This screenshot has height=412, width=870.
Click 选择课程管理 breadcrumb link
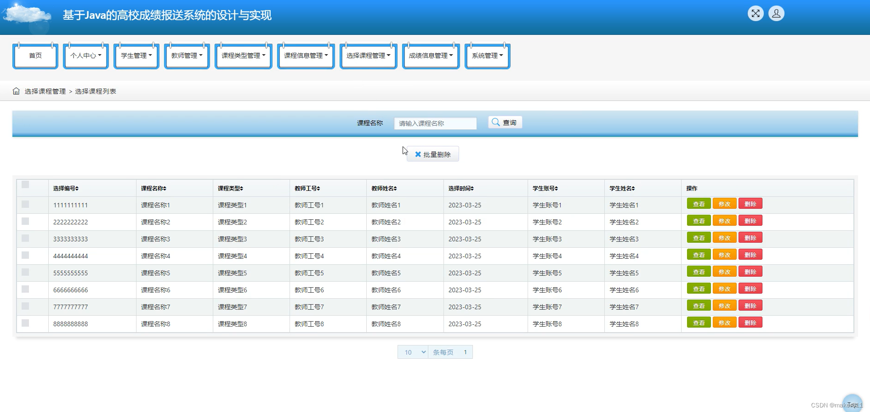45,91
